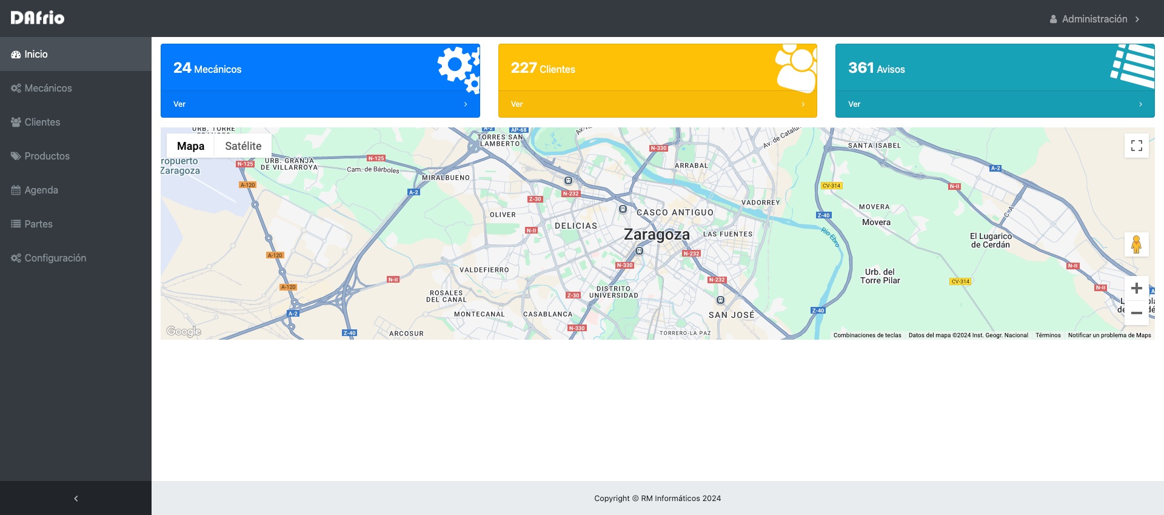This screenshot has width=1164, height=515.
Task: Click the Inicio dashboard icon
Action: (x=16, y=55)
